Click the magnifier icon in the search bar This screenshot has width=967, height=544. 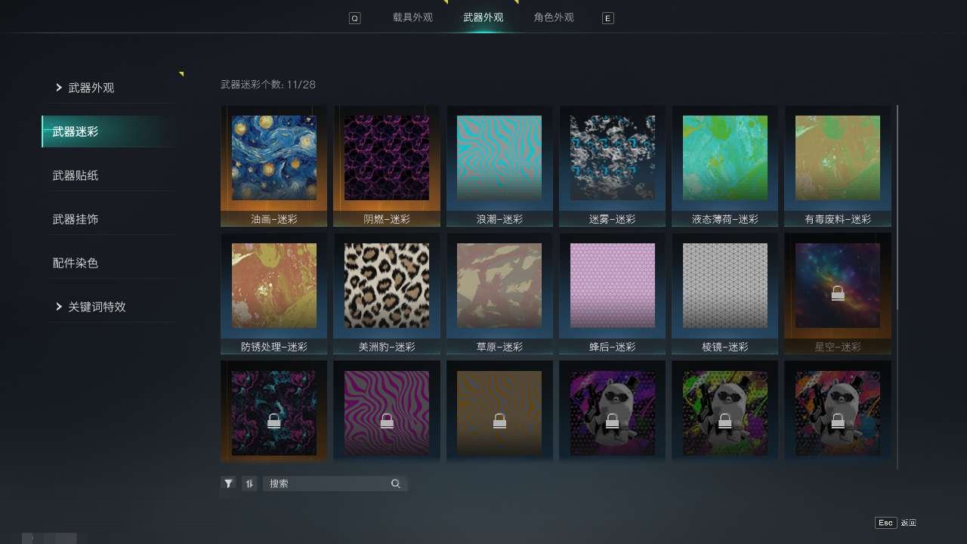tap(396, 483)
